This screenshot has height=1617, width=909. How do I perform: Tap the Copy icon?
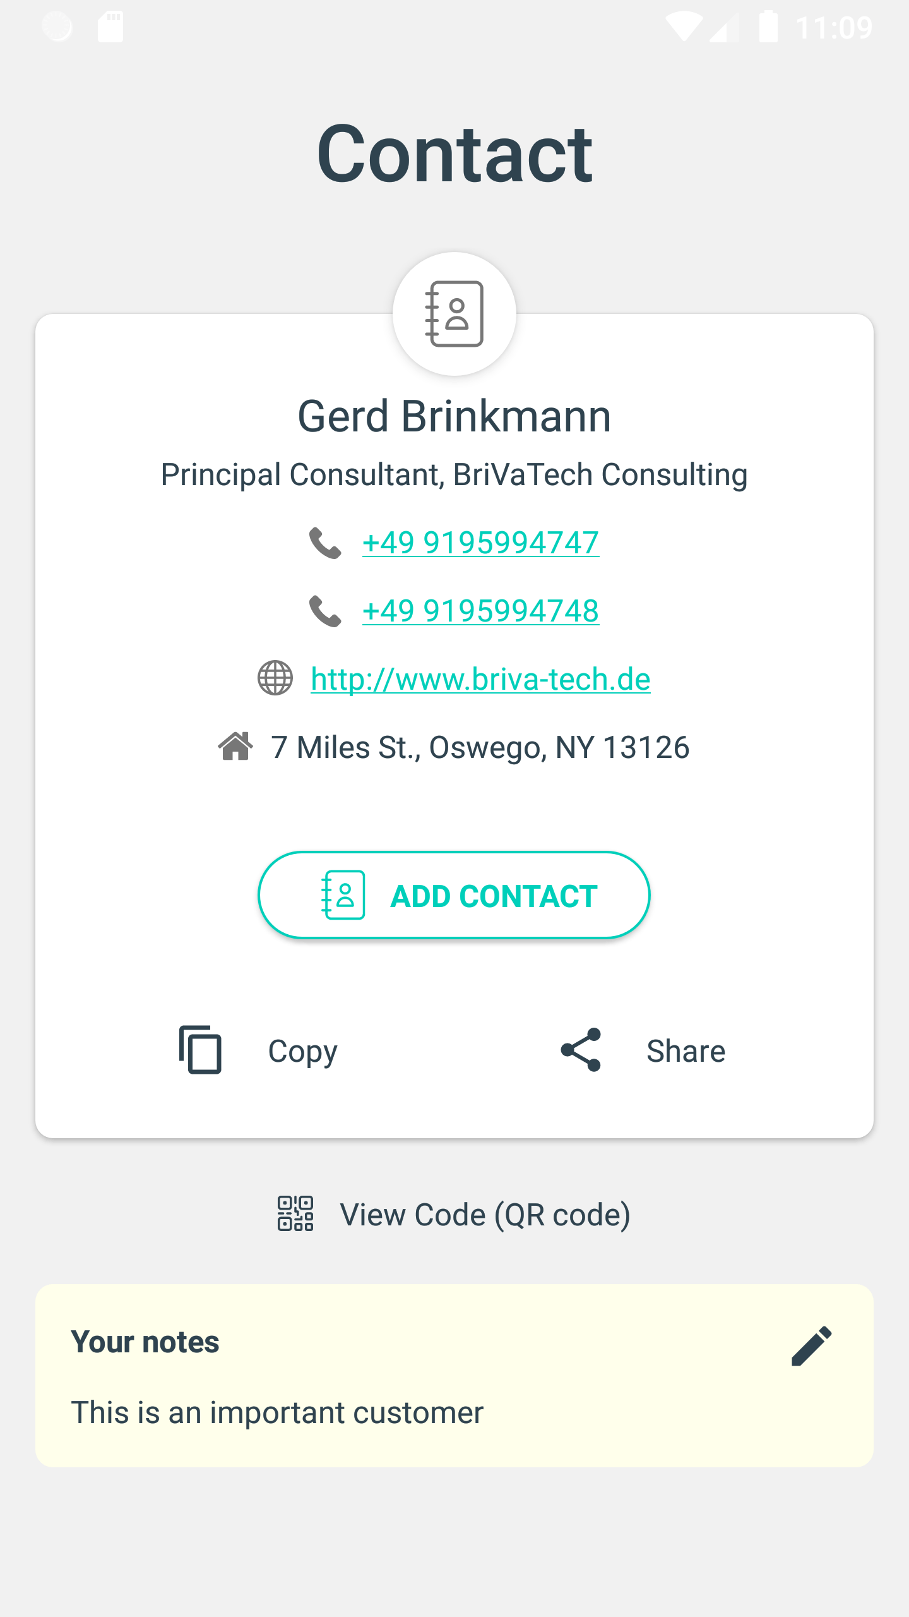[x=201, y=1050]
